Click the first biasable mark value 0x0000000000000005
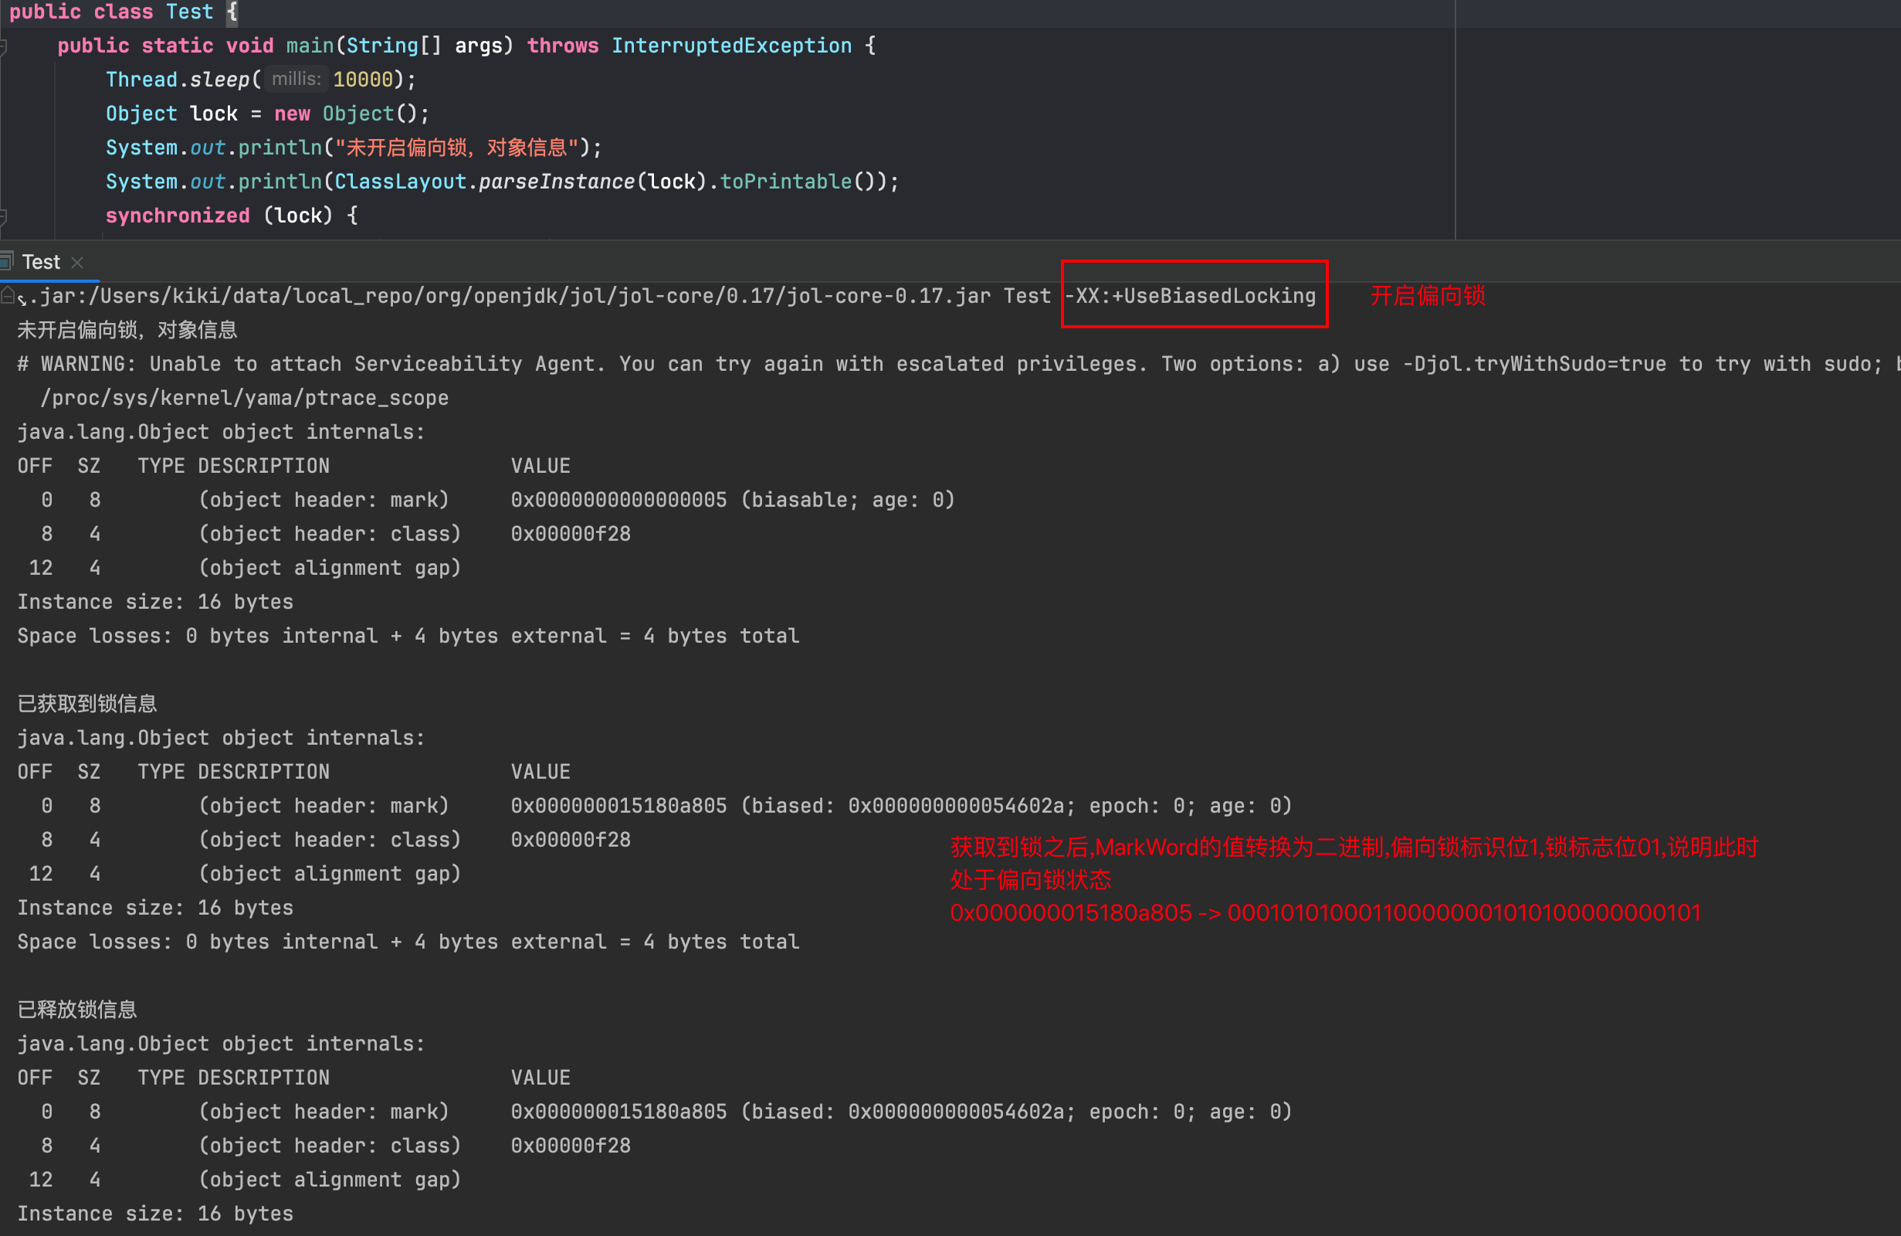The height and width of the screenshot is (1236, 1901). point(619,500)
